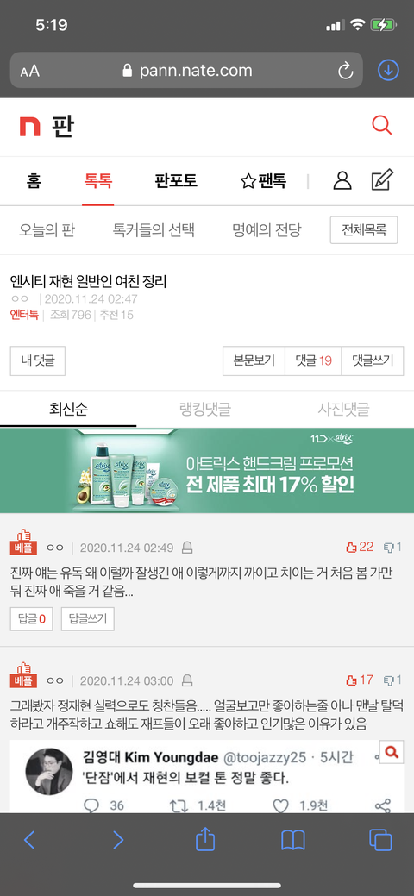
Task: Open the user profile icon
Action: pyautogui.click(x=342, y=181)
